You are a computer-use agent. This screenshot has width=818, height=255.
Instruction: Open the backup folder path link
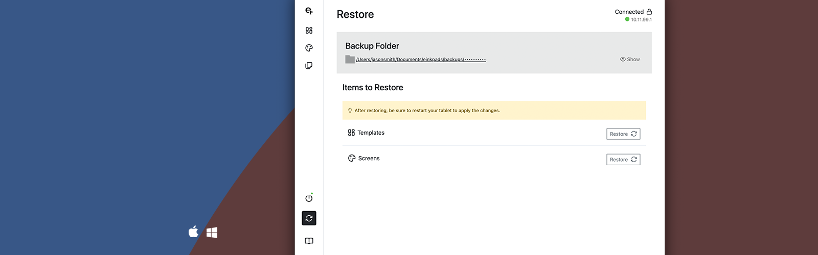[420, 60]
